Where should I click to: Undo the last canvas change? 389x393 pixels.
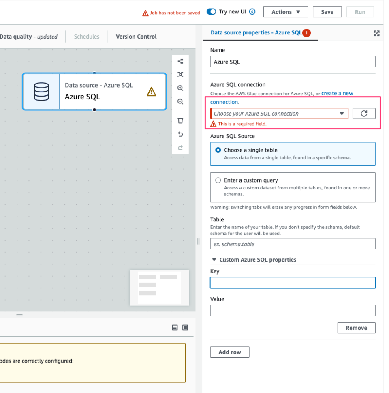[180, 134]
